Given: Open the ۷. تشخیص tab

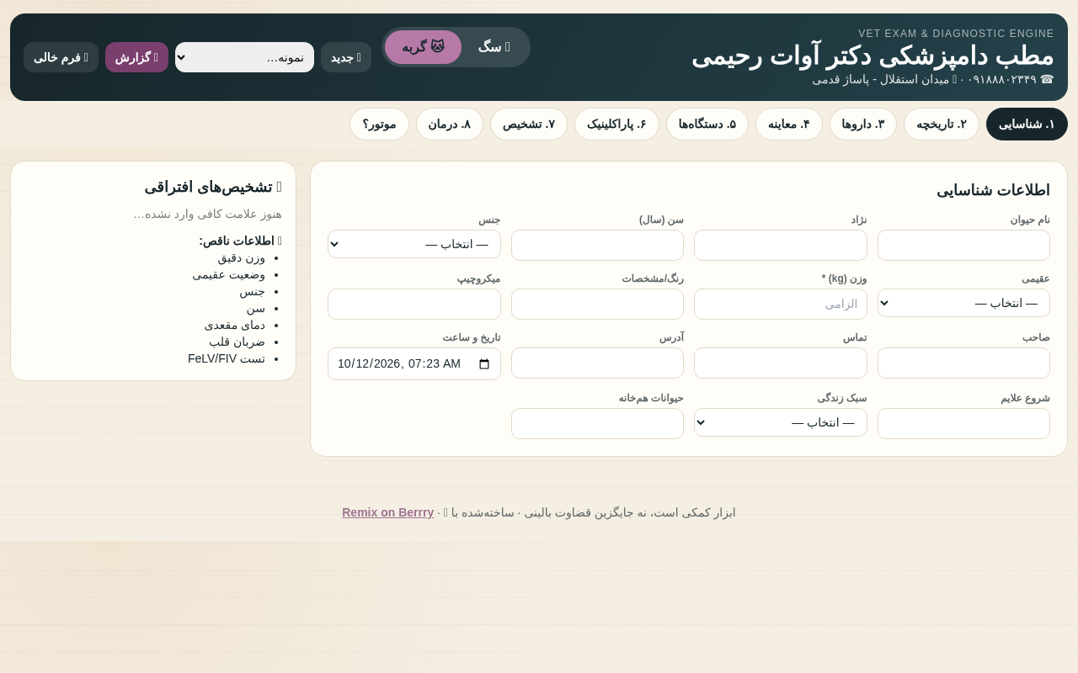Looking at the screenshot, I should point(529,124).
